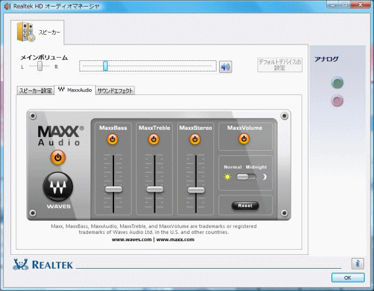Click the moon Midnight mode icon
The width and height of the screenshot is (374, 291).
(264, 177)
